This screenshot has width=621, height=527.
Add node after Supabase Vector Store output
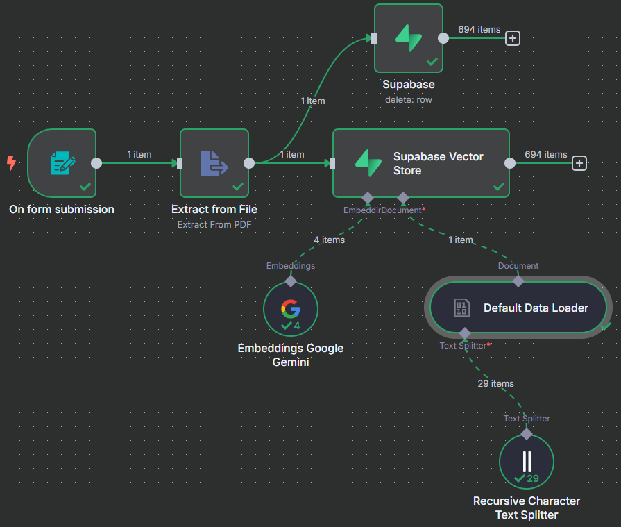click(x=579, y=163)
